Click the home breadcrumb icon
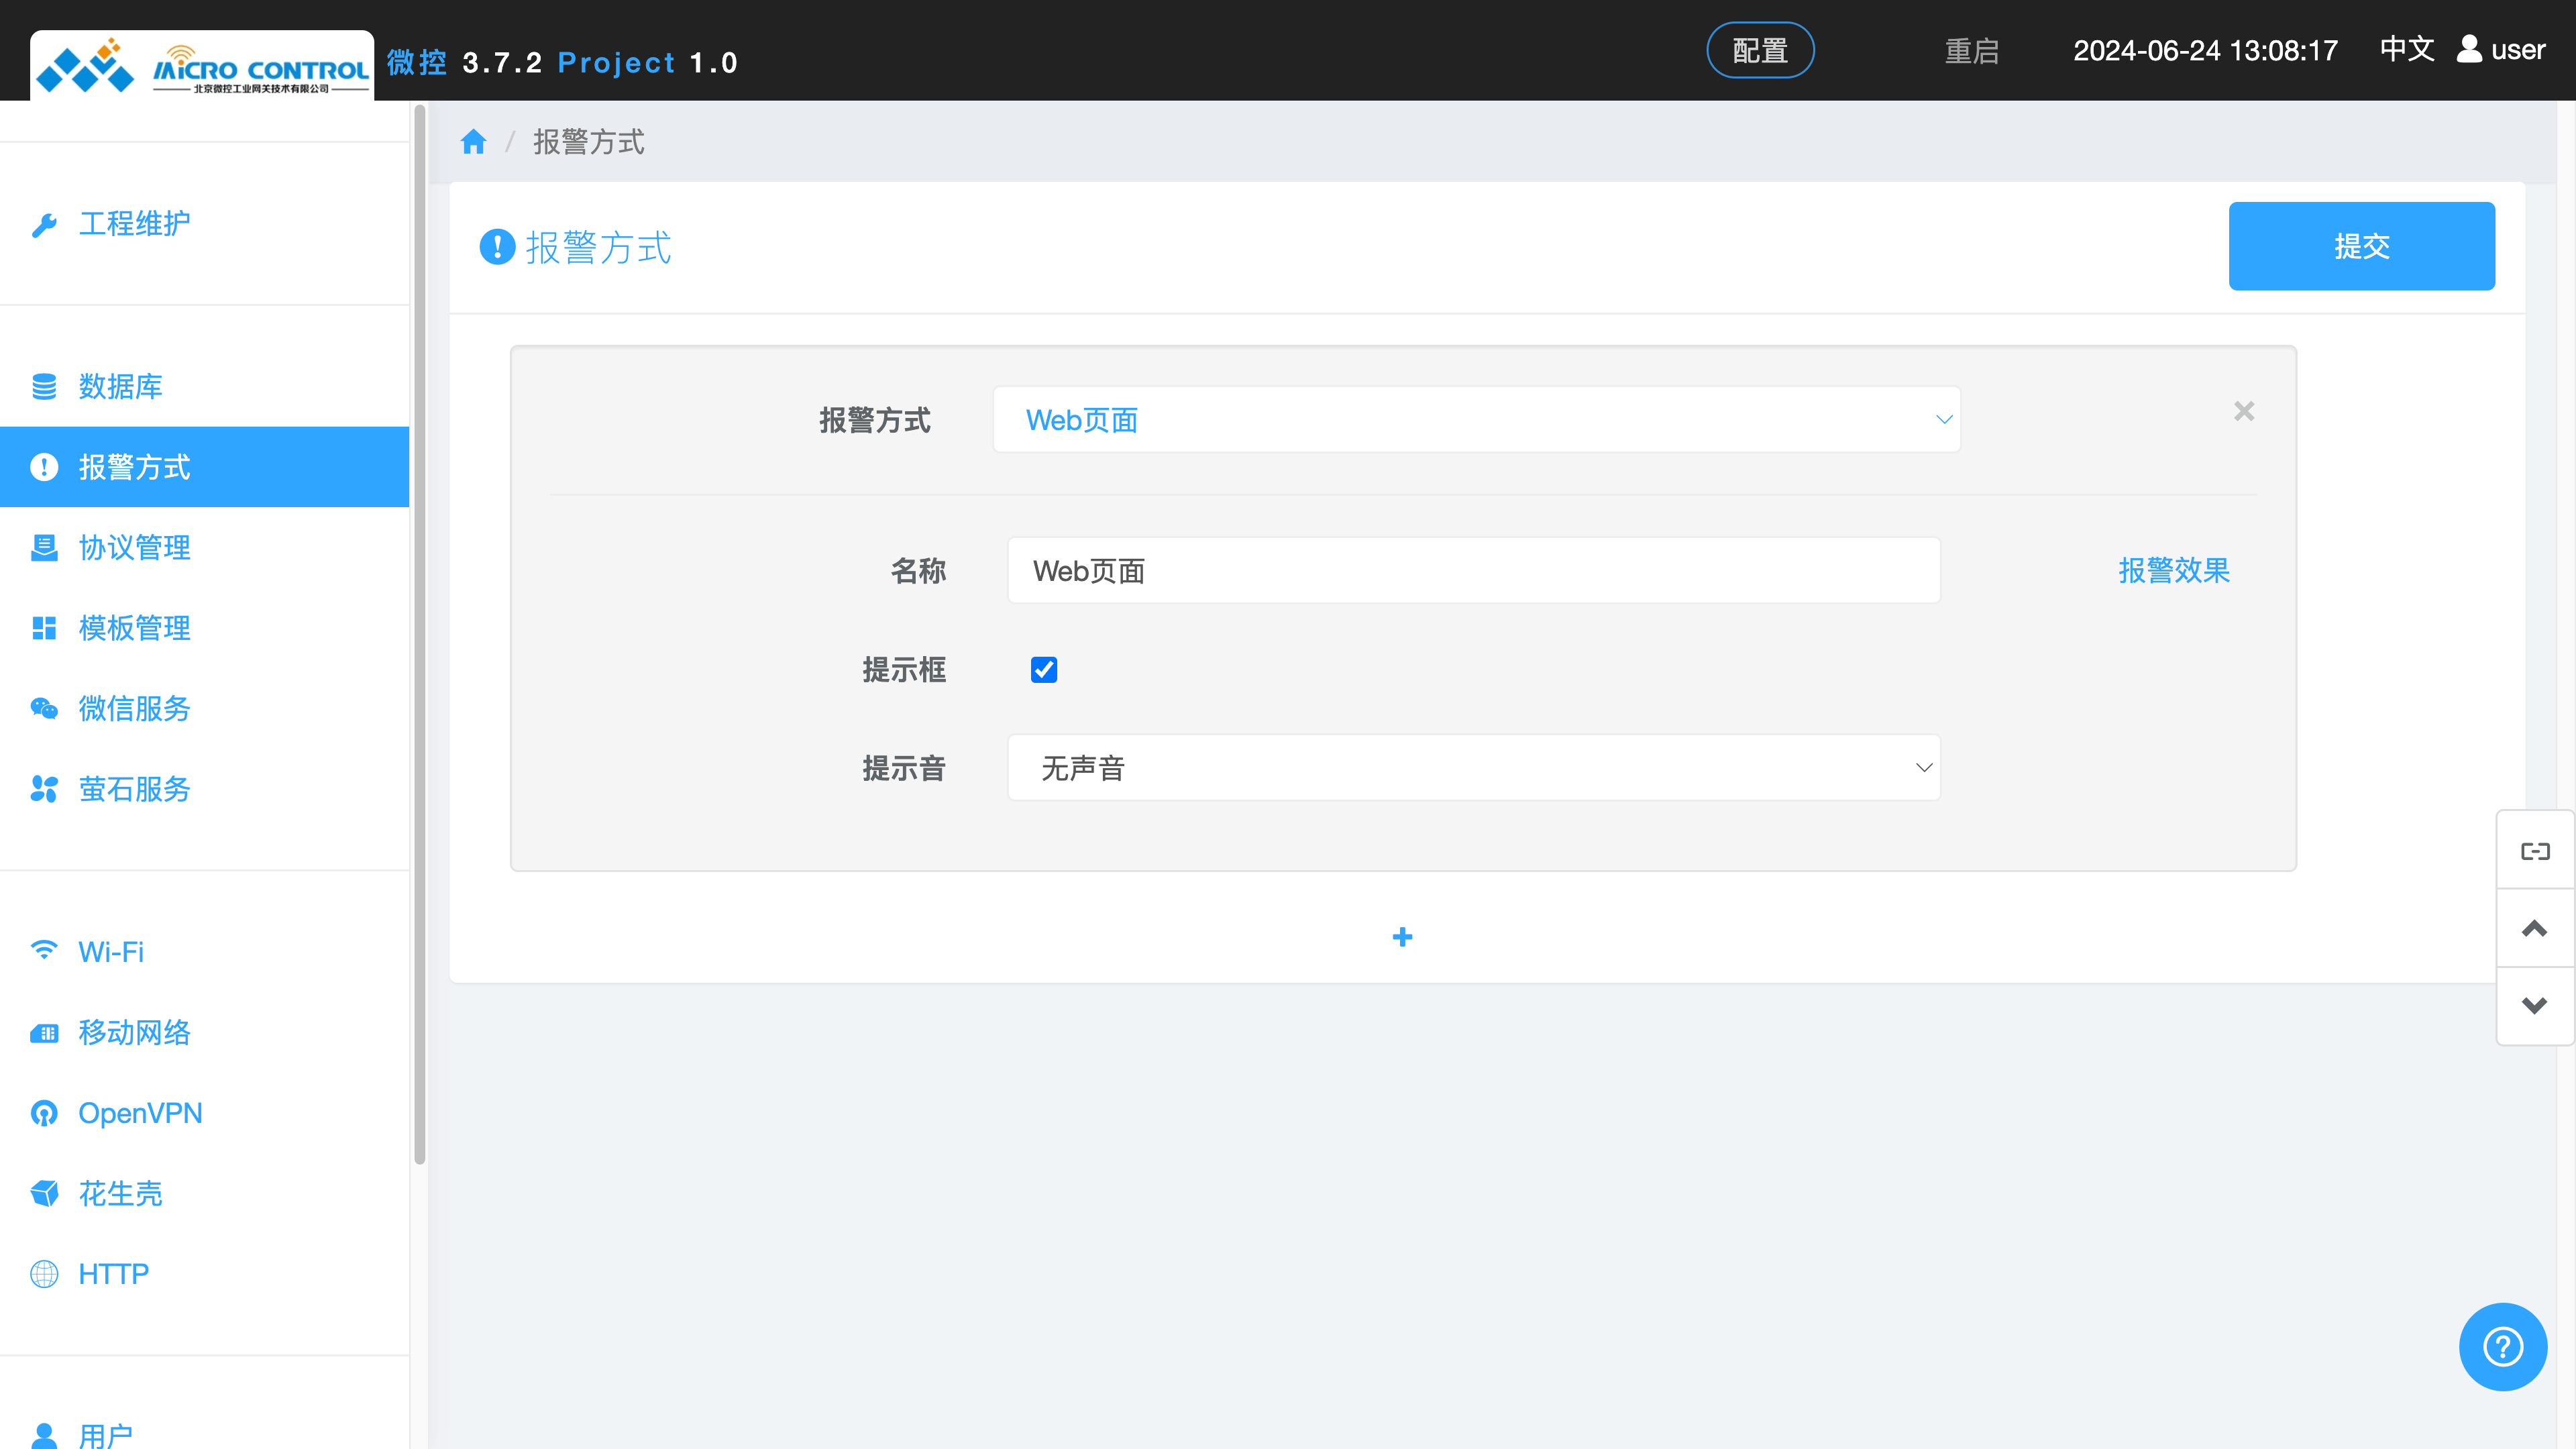This screenshot has height=1449, width=2576. pos(473,141)
